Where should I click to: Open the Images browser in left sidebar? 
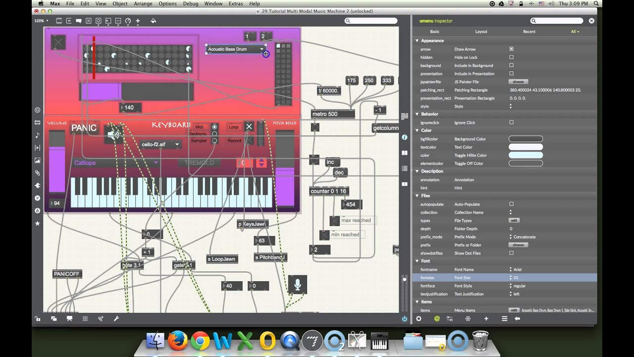coord(38,160)
